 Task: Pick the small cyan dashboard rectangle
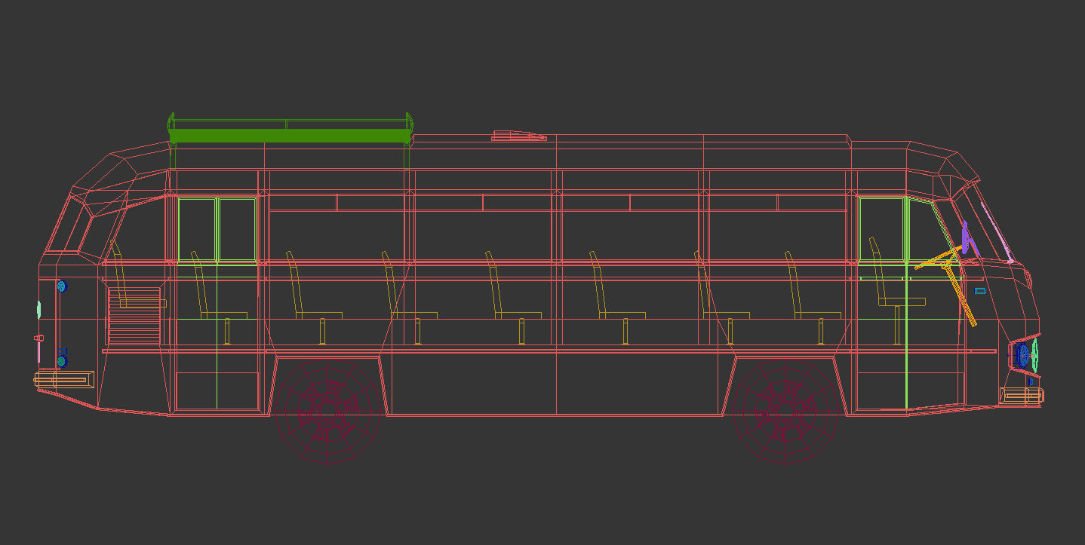coord(980,290)
